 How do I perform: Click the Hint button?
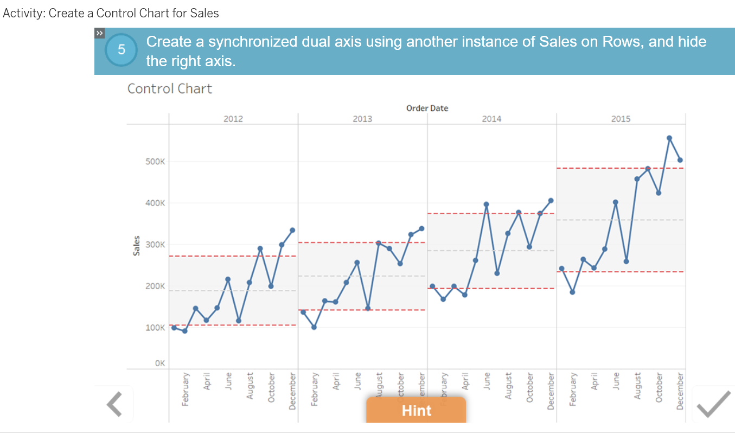416,410
